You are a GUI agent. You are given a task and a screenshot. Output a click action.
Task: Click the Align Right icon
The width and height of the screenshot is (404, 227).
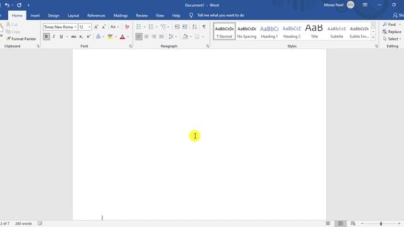(154, 37)
